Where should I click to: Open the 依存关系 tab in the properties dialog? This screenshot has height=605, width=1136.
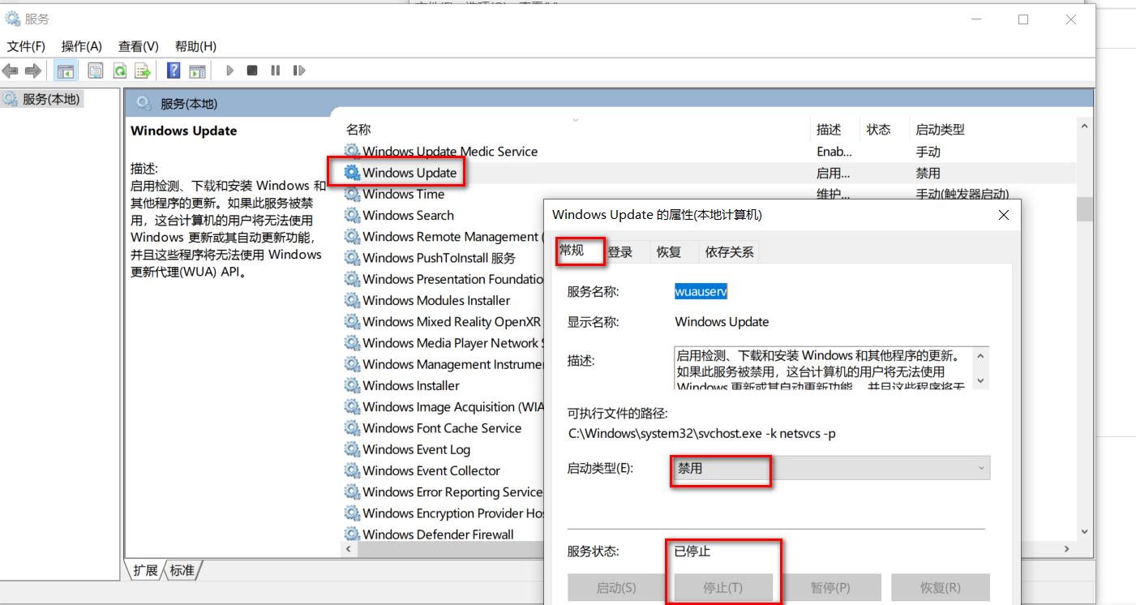point(730,251)
